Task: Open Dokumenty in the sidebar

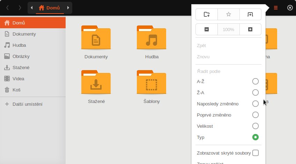Action: pos(33,34)
